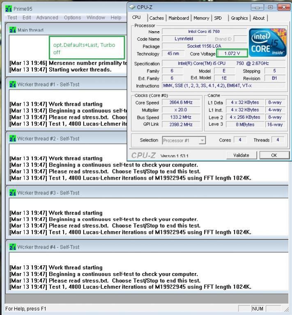Click the Stepping value 5
Image resolution: width=292 pixels, height=315 pixels.
tap(274, 71)
